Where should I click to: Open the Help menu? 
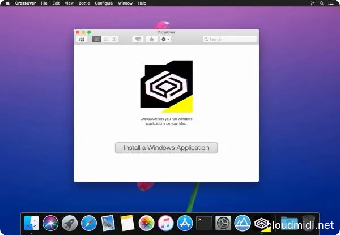point(142,3)
